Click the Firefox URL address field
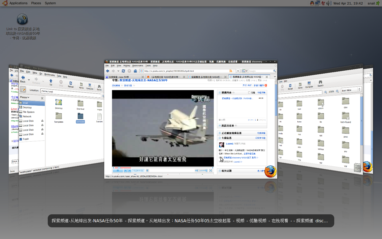 (186, 71)
